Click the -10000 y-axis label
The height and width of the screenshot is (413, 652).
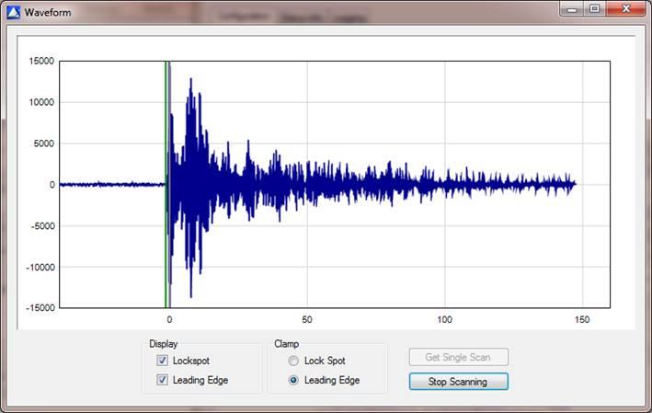40,267
